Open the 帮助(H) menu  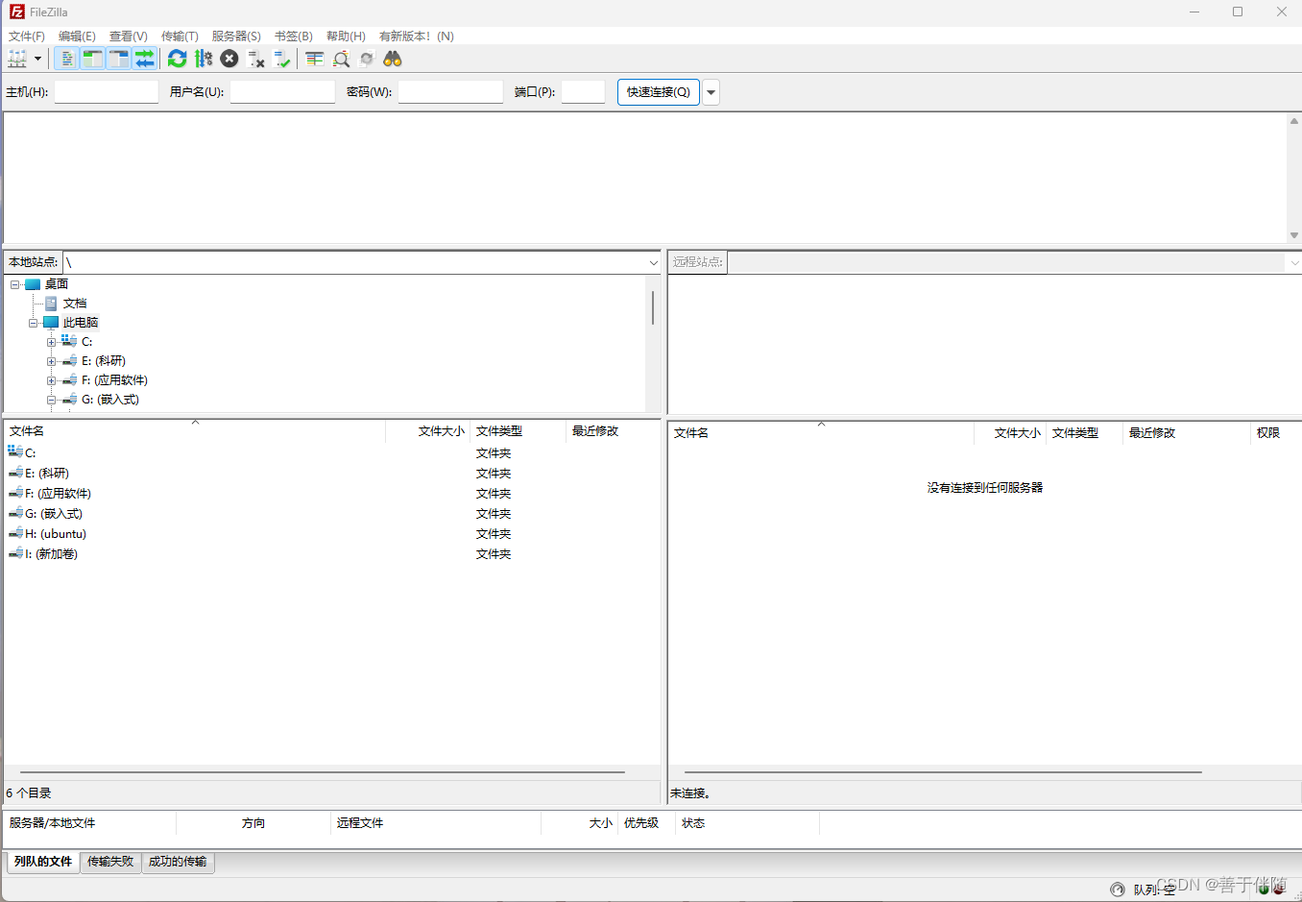346,36
